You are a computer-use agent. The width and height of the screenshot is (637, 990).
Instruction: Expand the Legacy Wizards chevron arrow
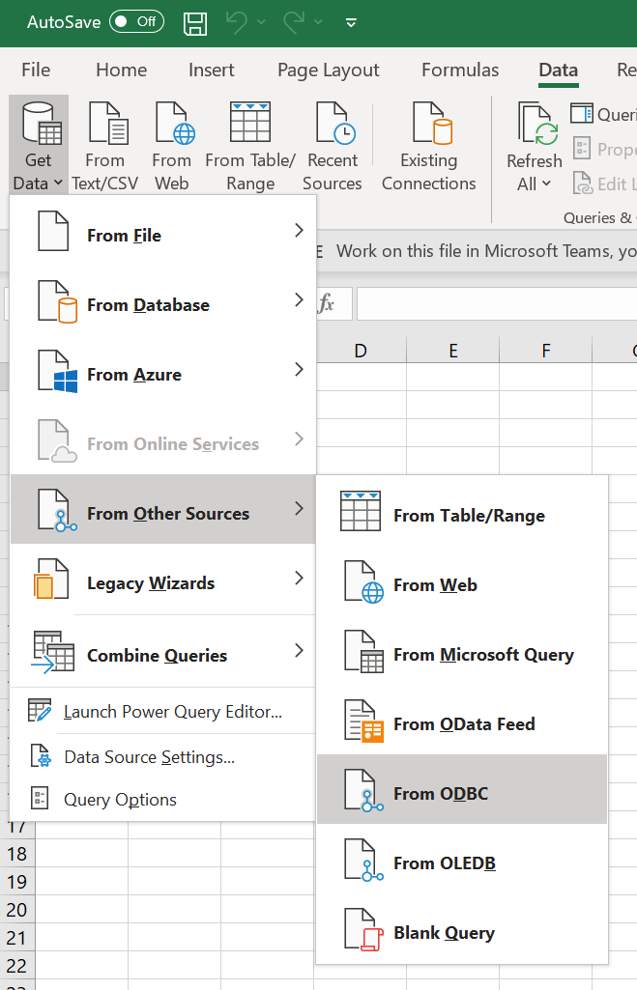tap(299, 578)
